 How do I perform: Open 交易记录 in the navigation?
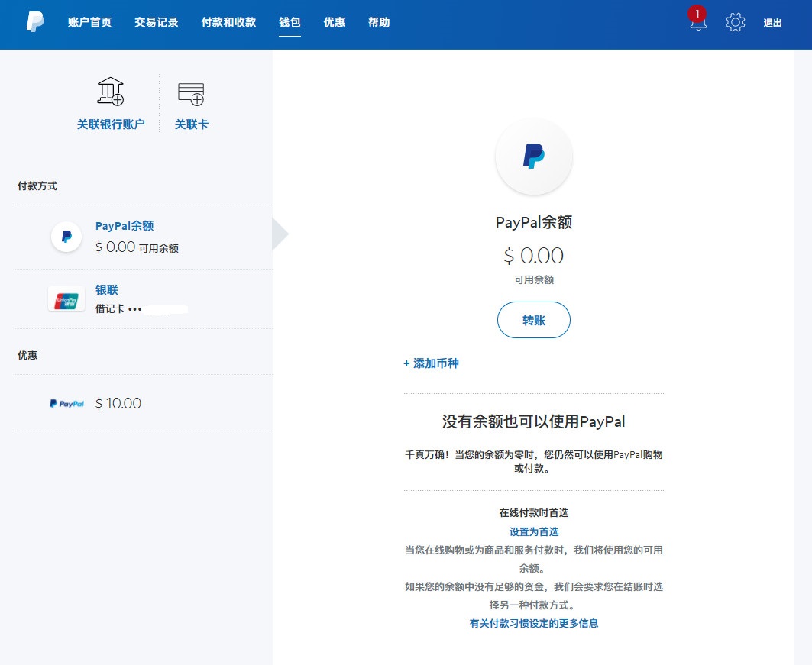(157, 22)
